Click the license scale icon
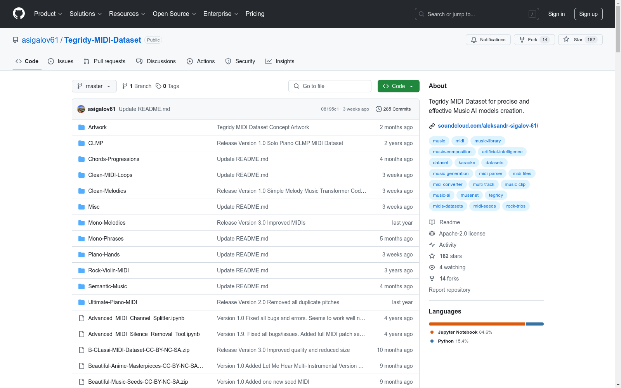This screenshot has width=621, height=388. (432, 234)
